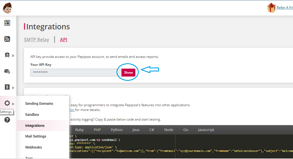The height and width of the screenshot is (159, 293).
Task: Expand the billing submenu chevron
Action: click(13, 88)
